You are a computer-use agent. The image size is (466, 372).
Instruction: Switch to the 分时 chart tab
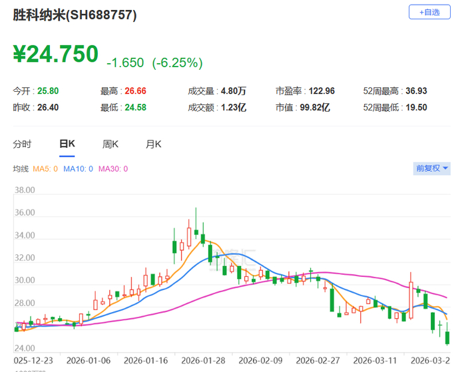22,144
